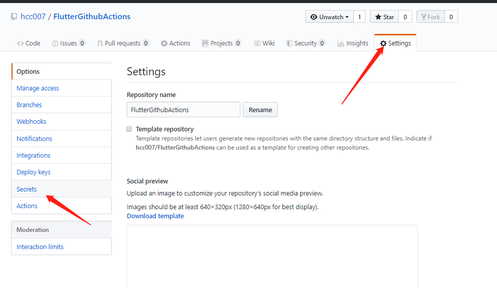497x288 pixels.
Task: Click the Rename button
Action: (x=260, y=110)
